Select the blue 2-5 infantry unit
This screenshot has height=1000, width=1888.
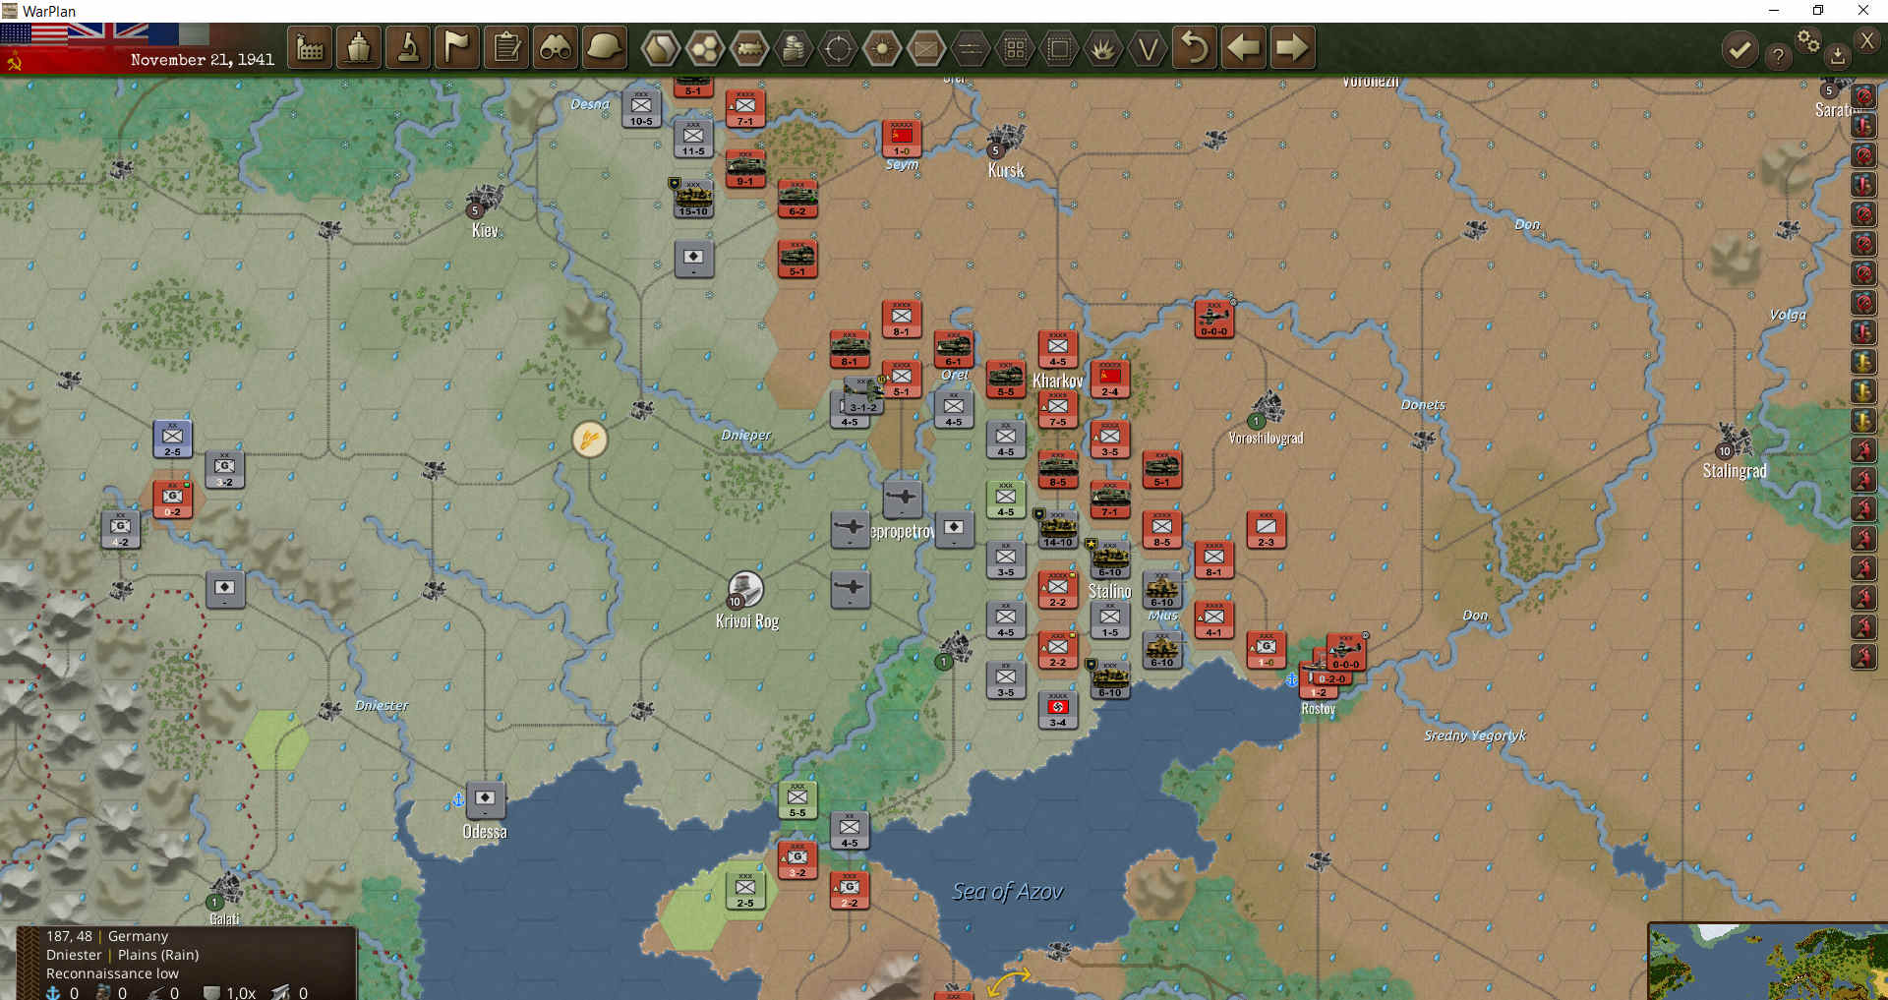(x=172, y=440)
